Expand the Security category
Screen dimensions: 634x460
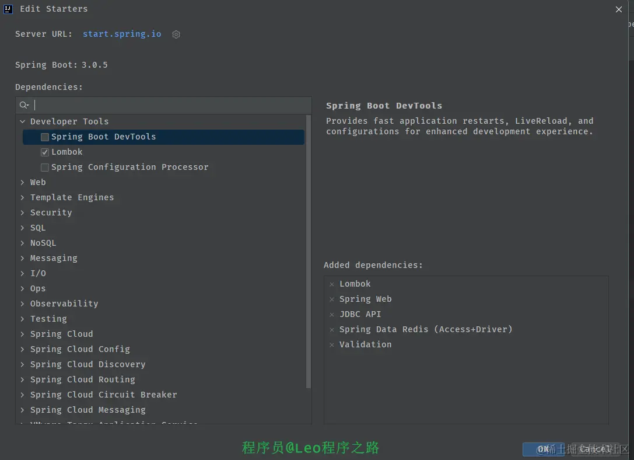[x=23, y=213]
